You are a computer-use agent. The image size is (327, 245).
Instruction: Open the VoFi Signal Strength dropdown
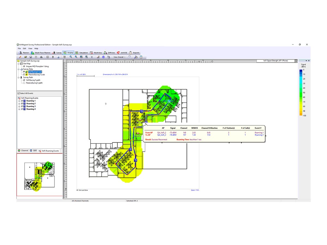[296, 61]
